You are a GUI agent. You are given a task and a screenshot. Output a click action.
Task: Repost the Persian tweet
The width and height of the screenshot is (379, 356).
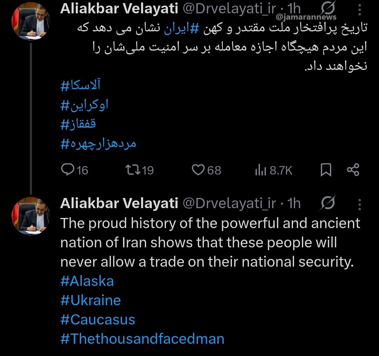tap(133, 170)
